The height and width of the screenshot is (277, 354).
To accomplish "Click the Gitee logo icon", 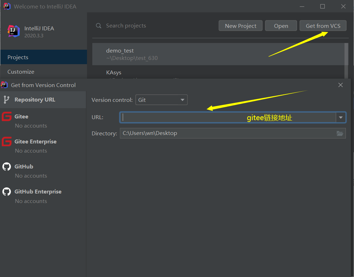I will point(7,117).
